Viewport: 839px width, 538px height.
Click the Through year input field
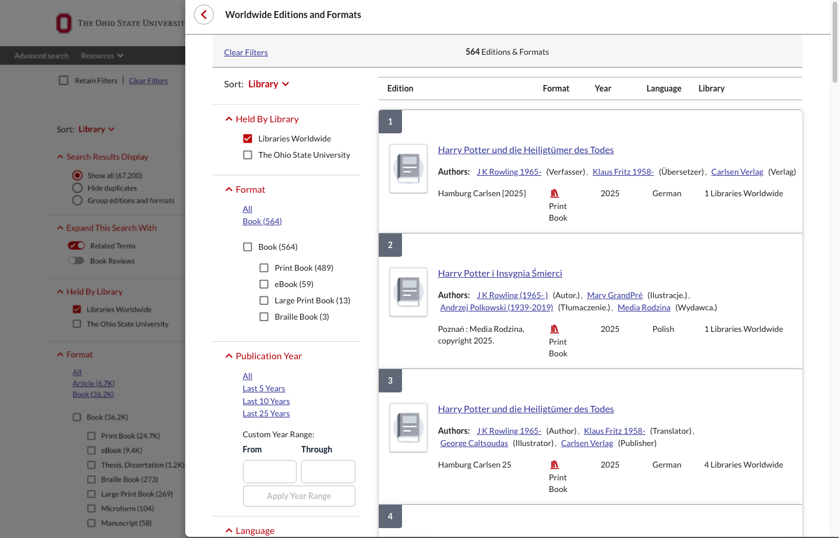(328, 472)
